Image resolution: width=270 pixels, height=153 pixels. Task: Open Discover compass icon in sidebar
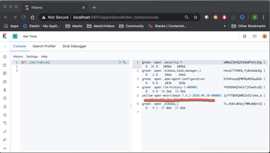(x=5, y=57)
